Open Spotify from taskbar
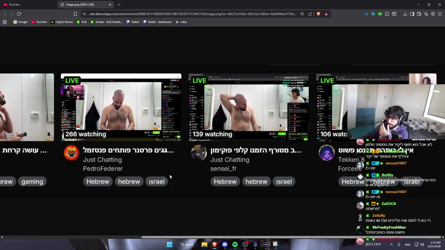Image resolution: width=445 pixels, height=250 pixels. tap(235, 244)
